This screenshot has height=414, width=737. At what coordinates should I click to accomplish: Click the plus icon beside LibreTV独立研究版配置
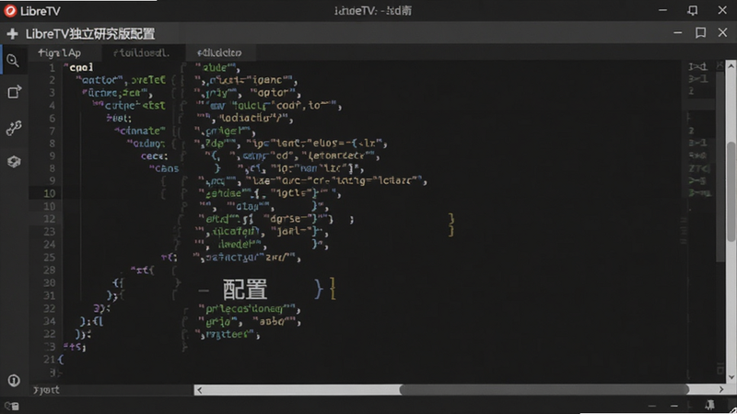12,34
